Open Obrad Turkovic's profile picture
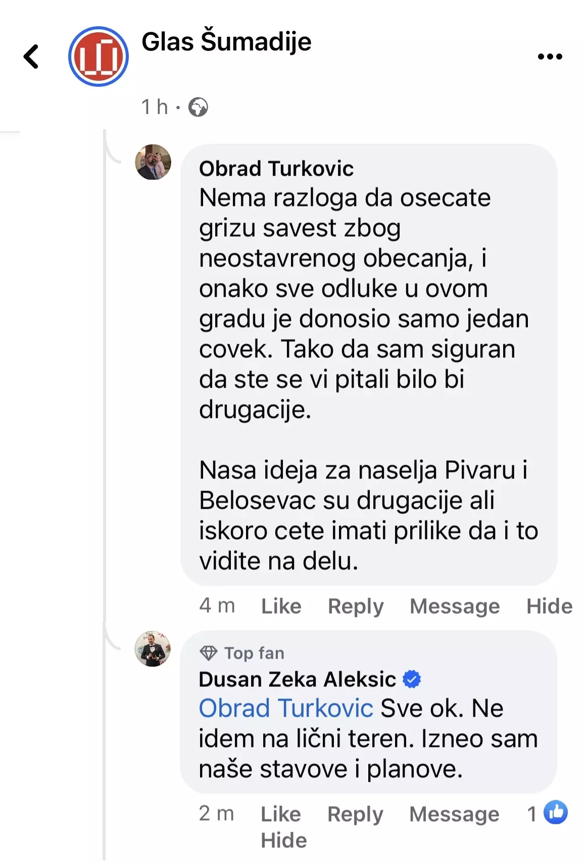This screenshot has height=862, width=586. [153, 162]
